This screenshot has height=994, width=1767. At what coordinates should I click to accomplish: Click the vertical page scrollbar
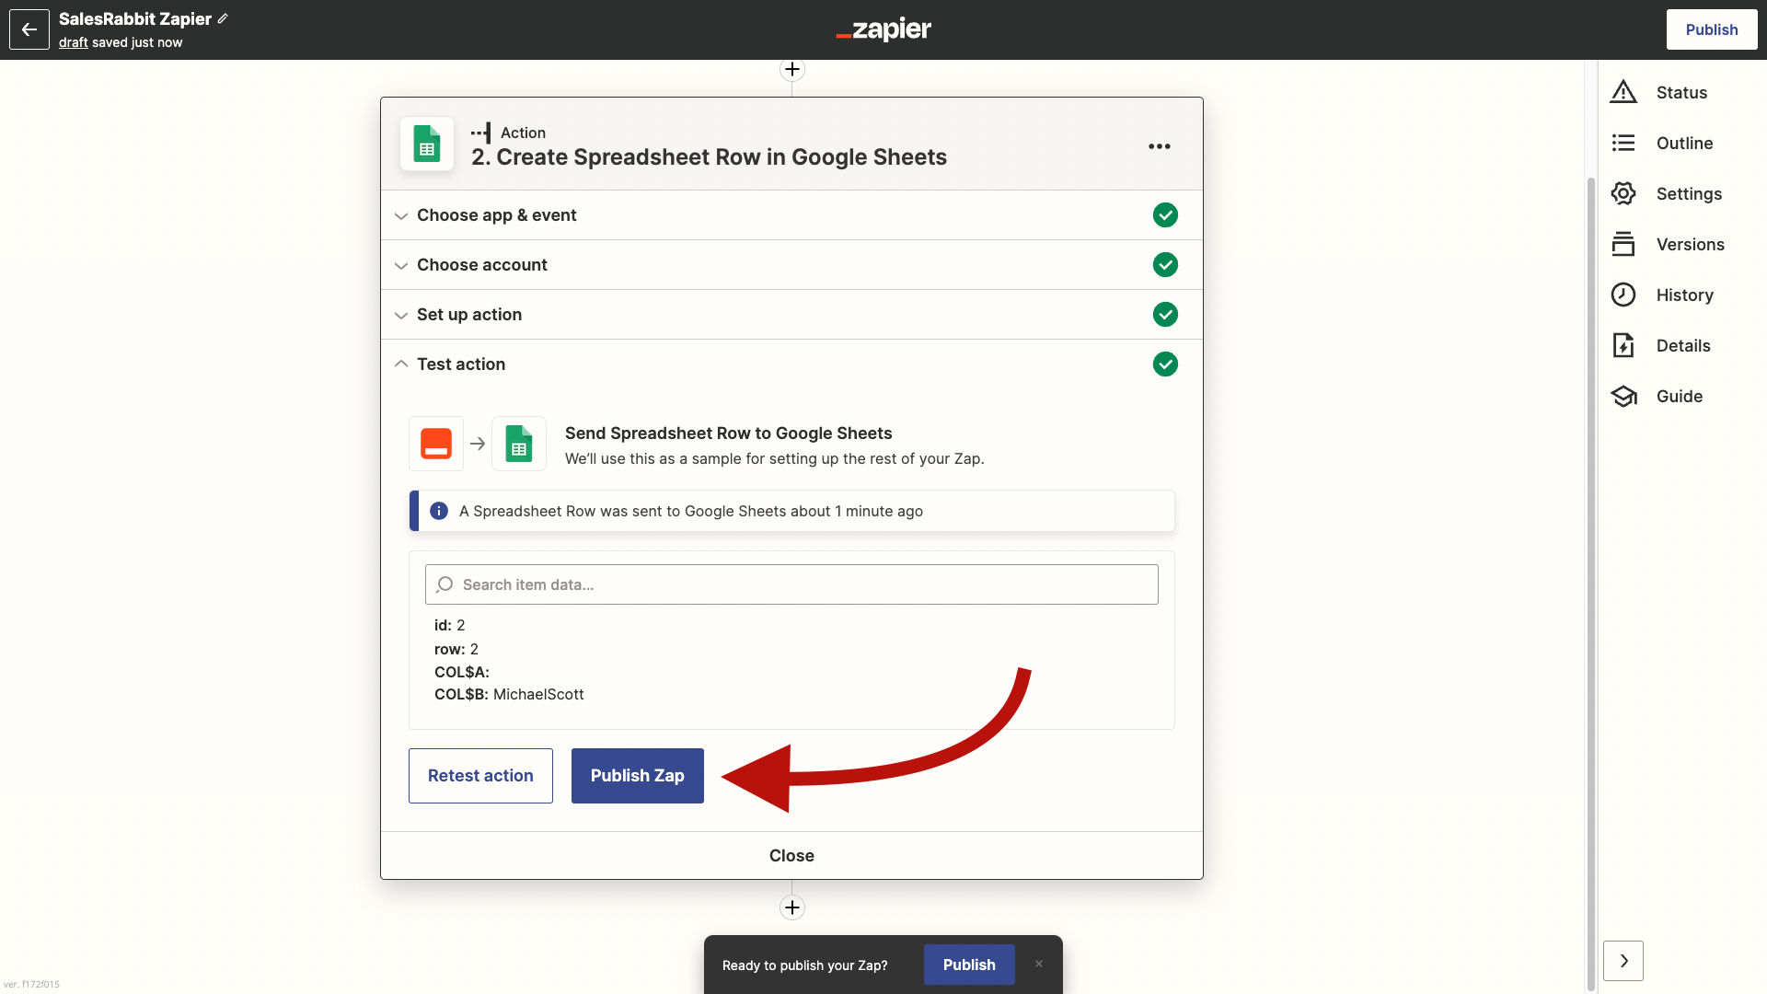[x=1591, y=584]
